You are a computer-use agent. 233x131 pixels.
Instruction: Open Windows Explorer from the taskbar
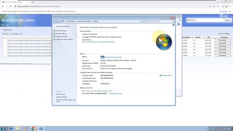(x=18, y=128)
